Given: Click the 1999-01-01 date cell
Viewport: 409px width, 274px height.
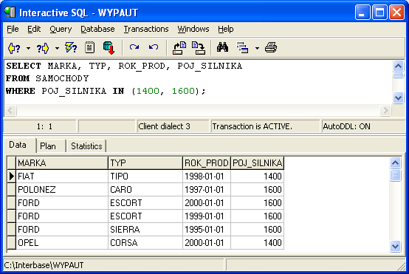Looking at the screenshot, I should pyautogui.click(x=207, y=216).
